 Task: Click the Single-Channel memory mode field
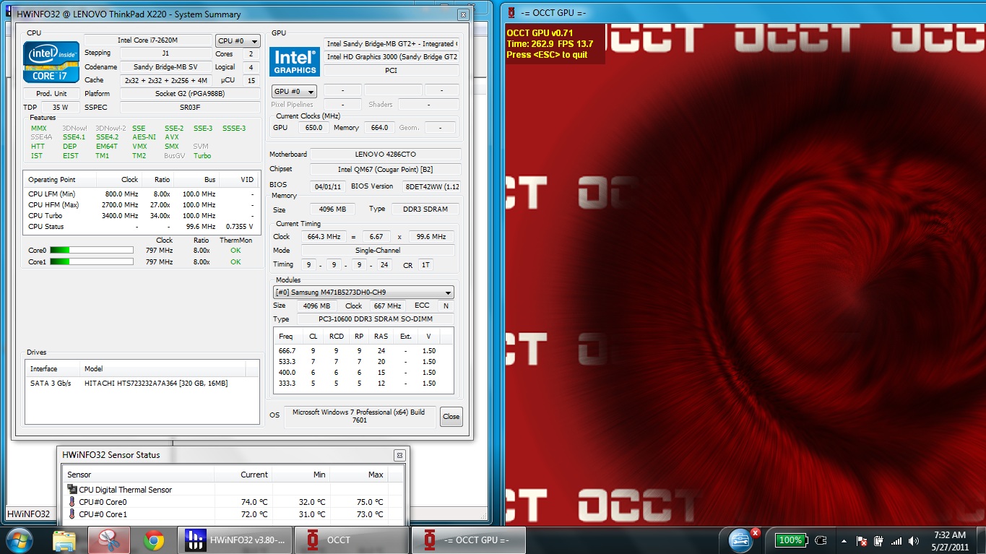click(378, 251)
